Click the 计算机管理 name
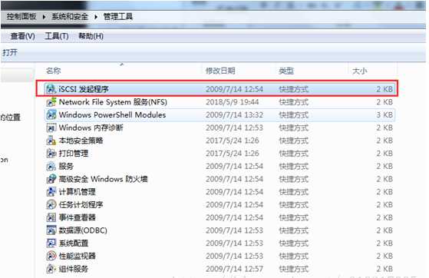Screen dimensions: 429x278 tap(77, 192)
